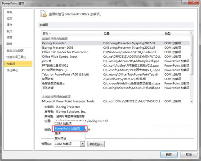
Task: Click the help button in the title bar
Action: tap(185, 2)
